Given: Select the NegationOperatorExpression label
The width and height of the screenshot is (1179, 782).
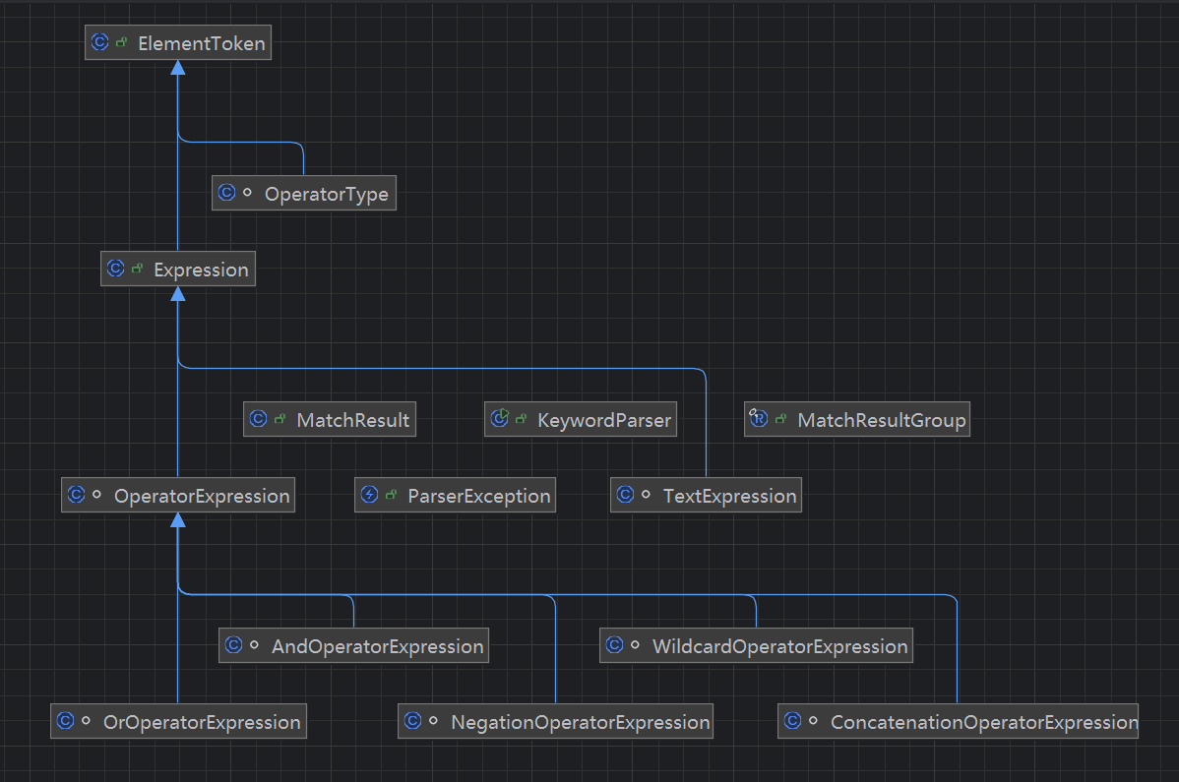Looking at the screenshot, I should (x=580, y=722).
